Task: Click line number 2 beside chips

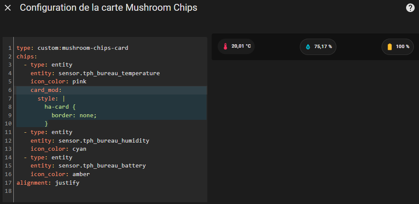Action: pyautogui.click(x=9, y=56)
